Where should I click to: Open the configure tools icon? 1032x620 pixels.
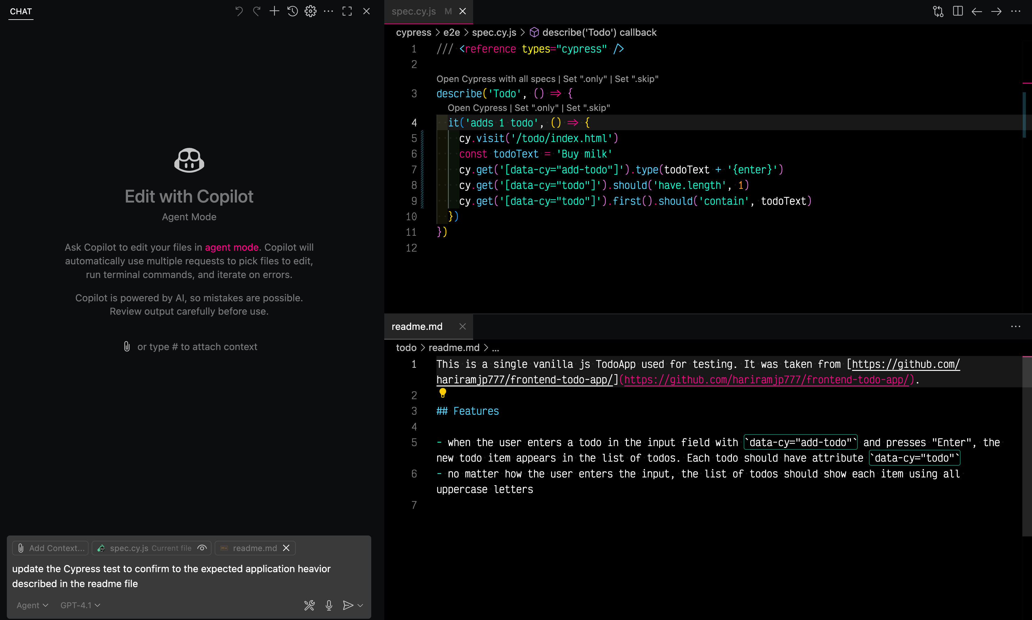tap(309, 605)
